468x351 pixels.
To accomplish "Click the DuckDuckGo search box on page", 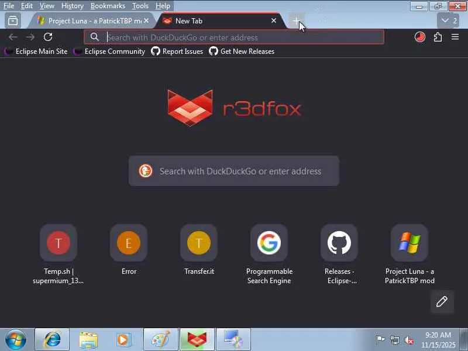I will [x=233, y=171].
